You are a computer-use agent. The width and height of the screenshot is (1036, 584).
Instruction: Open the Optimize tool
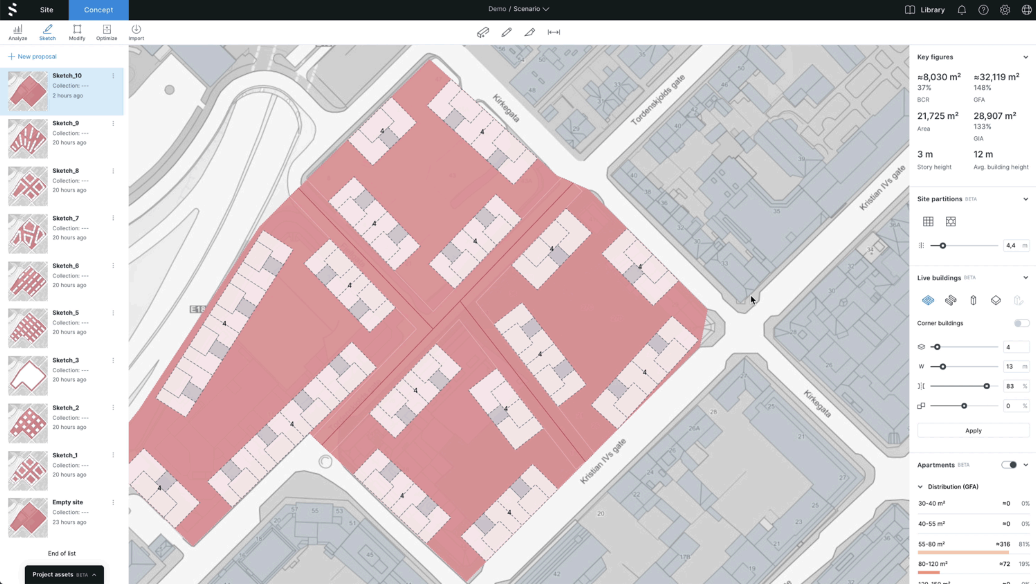point(107,32)
